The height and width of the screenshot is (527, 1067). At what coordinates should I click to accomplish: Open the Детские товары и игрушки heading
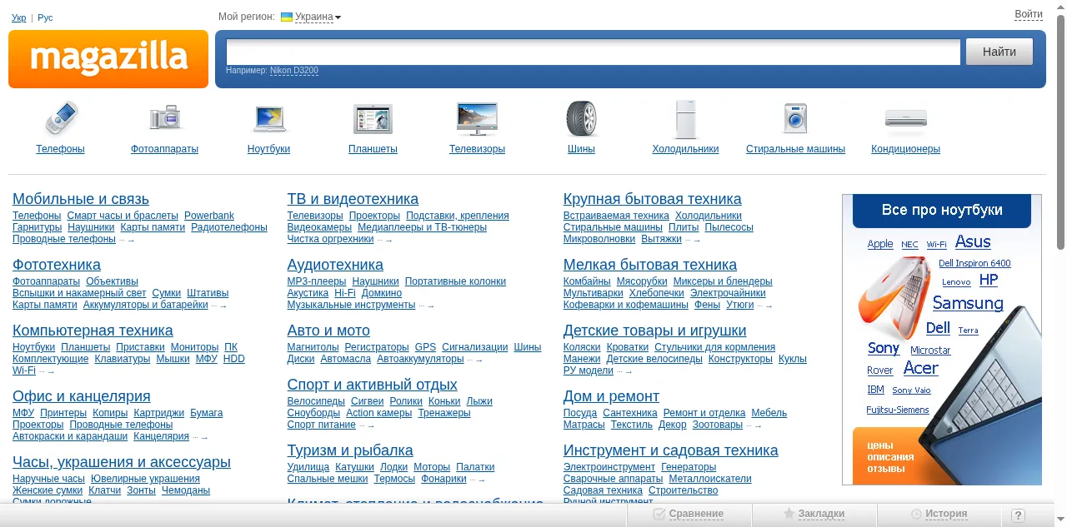[x=654, y=331]
